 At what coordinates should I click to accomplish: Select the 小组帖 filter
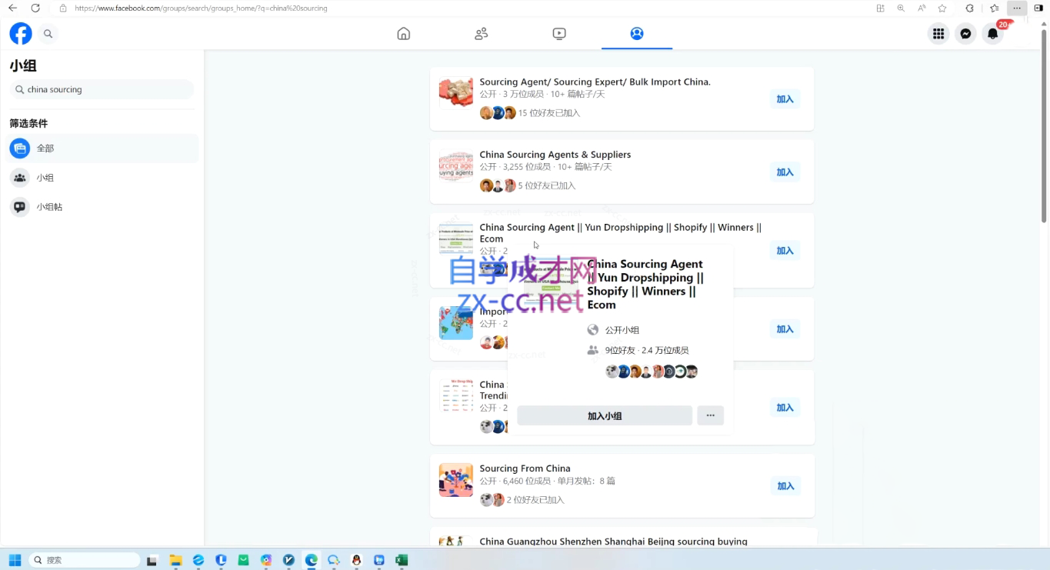(x=103, y=207)
